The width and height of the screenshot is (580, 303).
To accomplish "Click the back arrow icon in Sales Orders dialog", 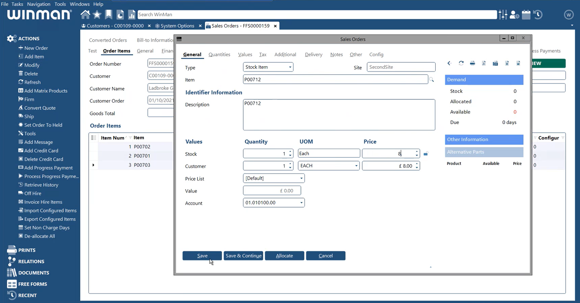I will tap(449, 63).
